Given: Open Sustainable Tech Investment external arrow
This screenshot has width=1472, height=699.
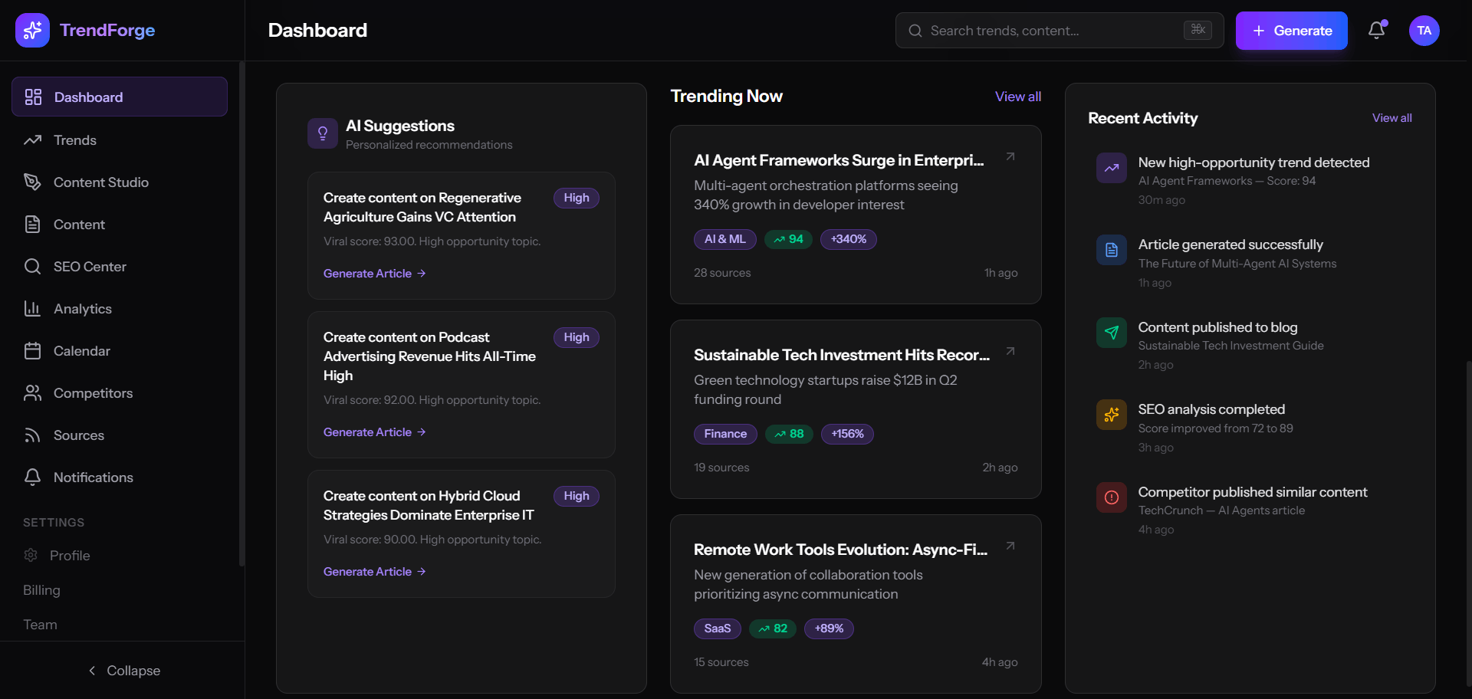Looking at the screenshot, I should coord(1010,351).
